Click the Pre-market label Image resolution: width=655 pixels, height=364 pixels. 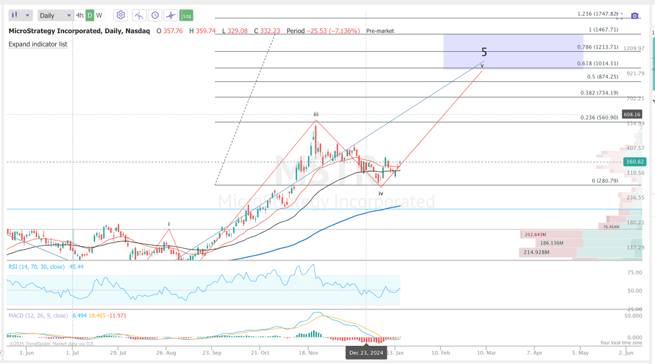(x=380, y=31)
